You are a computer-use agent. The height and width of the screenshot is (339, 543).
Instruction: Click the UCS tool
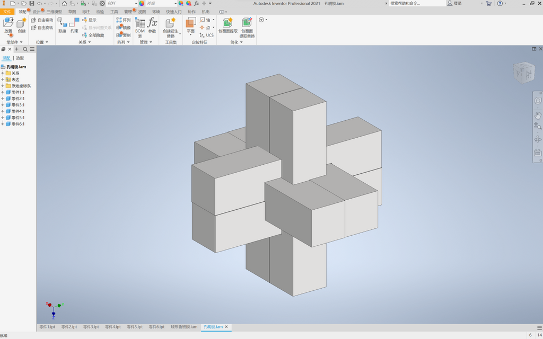(207, 35)
